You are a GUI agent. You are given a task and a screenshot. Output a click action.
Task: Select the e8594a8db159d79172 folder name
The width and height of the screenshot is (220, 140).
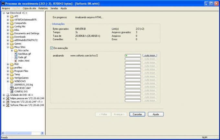(26, 40)
